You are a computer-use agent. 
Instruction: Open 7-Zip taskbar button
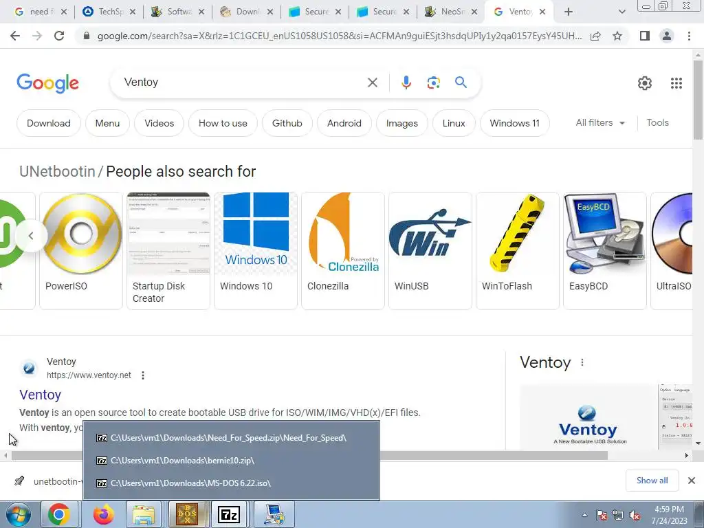click(x=229, y=514)
